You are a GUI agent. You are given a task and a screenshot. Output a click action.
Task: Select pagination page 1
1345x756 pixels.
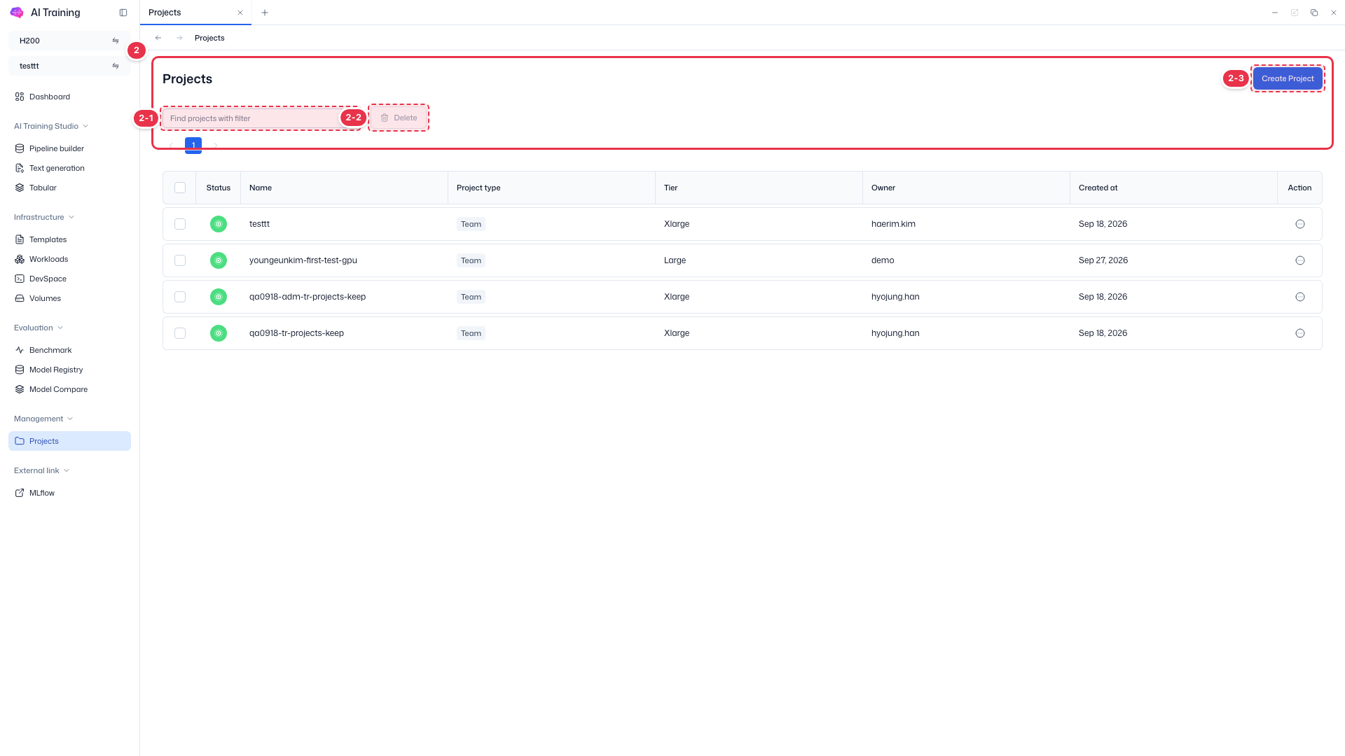193,145
